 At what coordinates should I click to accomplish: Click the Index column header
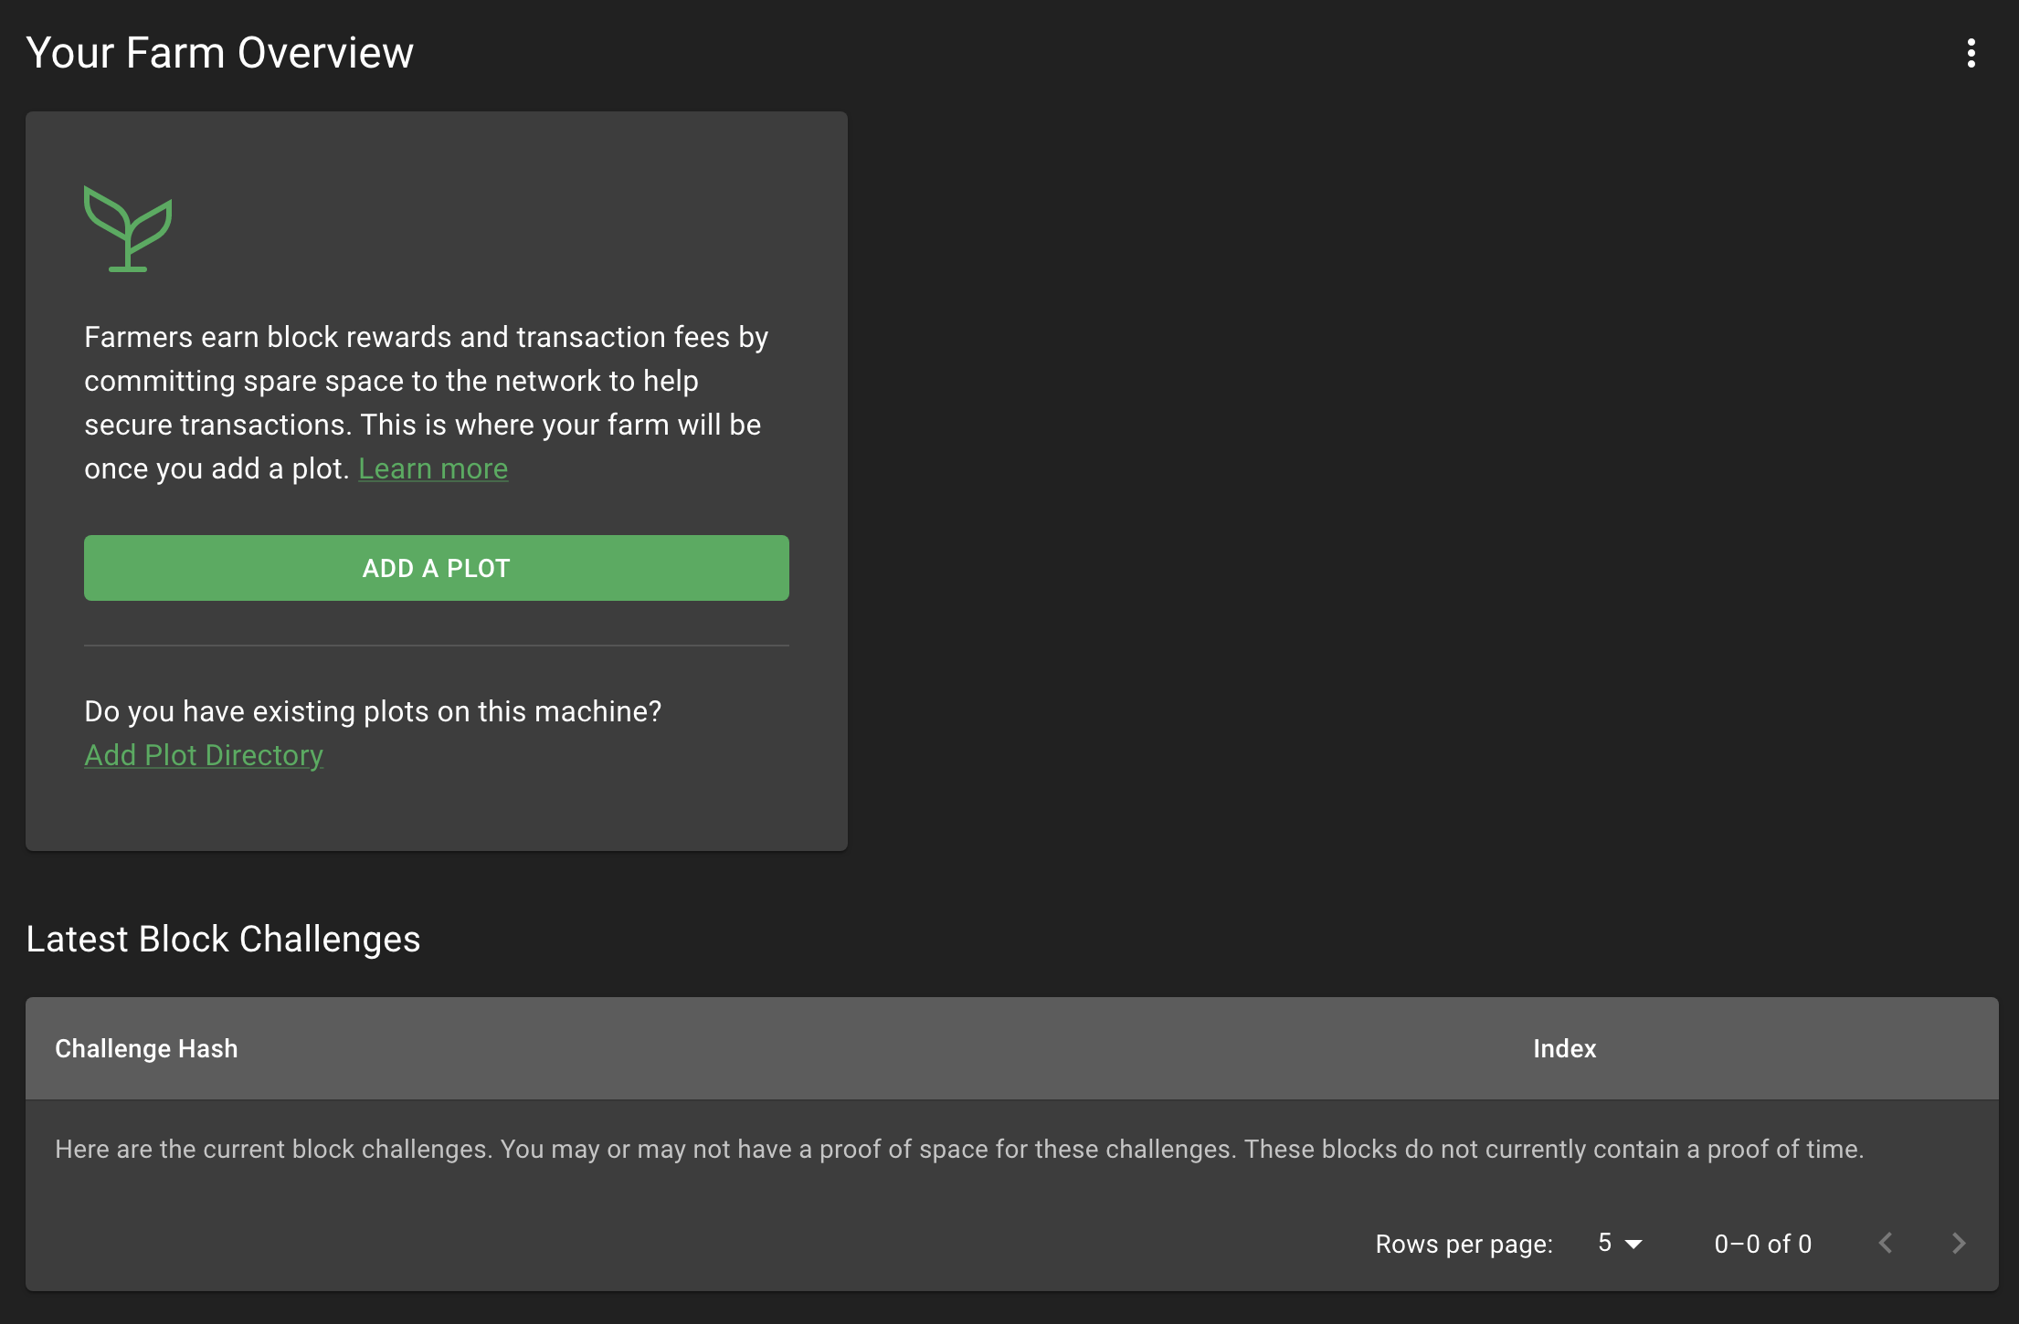click(1565, 1048)
